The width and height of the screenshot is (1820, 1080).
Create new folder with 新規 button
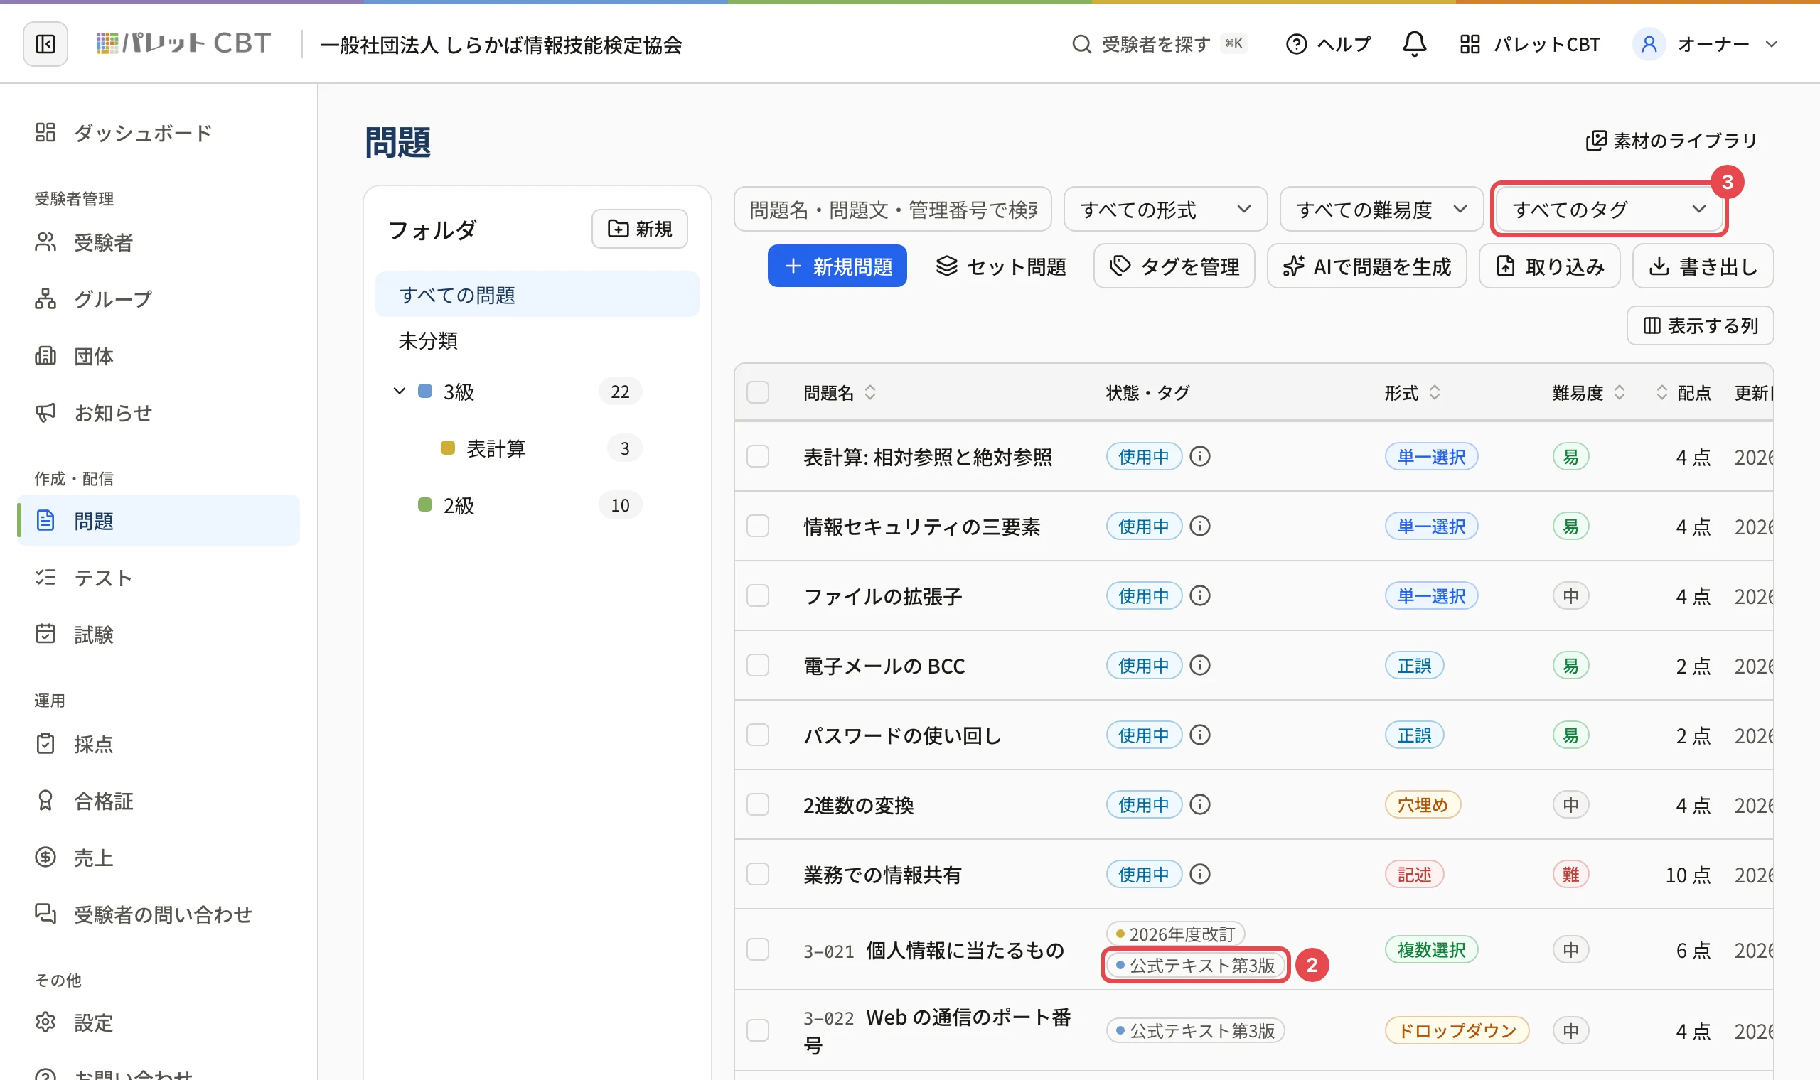tap(639, 229)
